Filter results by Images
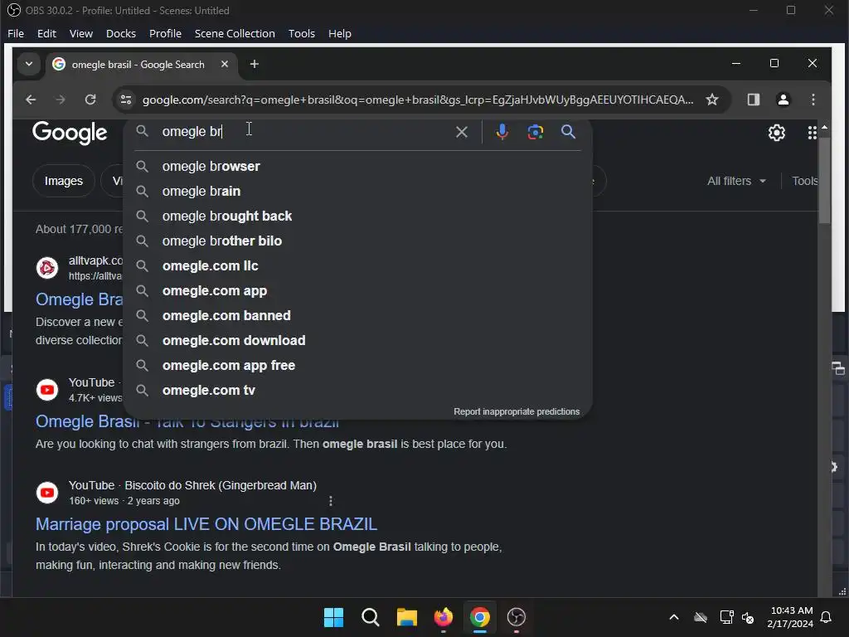Viewport: 849px width, 637px height. click(x=63, y=181)
